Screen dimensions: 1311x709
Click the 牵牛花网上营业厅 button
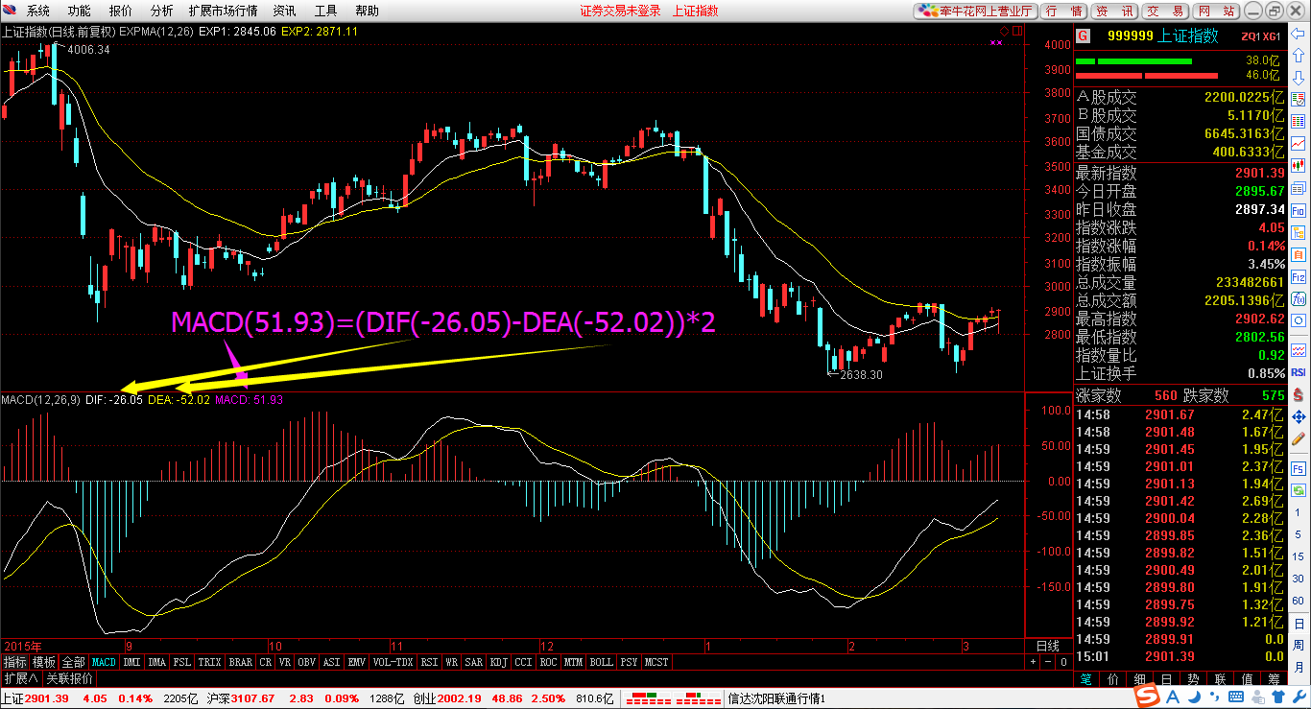pyautogui.click(x=975, y=11)
